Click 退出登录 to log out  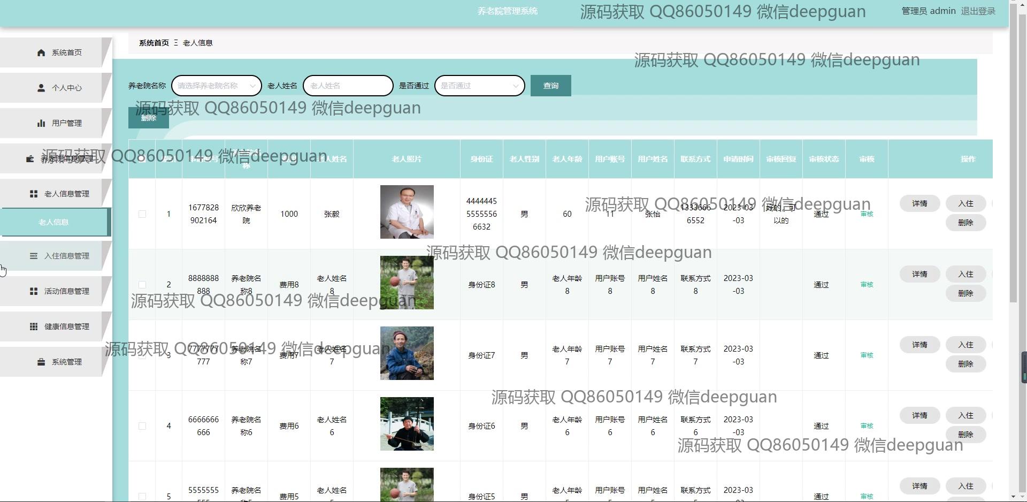click(x=978, y=11)
